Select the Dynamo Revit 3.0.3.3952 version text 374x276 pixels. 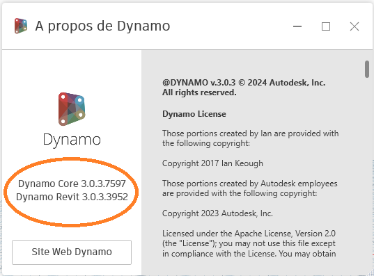(72, 197)
